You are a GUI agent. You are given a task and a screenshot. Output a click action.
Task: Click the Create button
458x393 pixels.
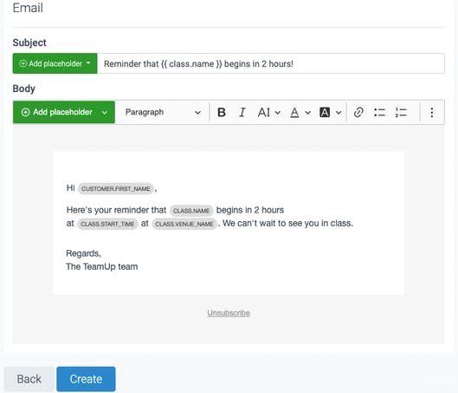[86, 379]
